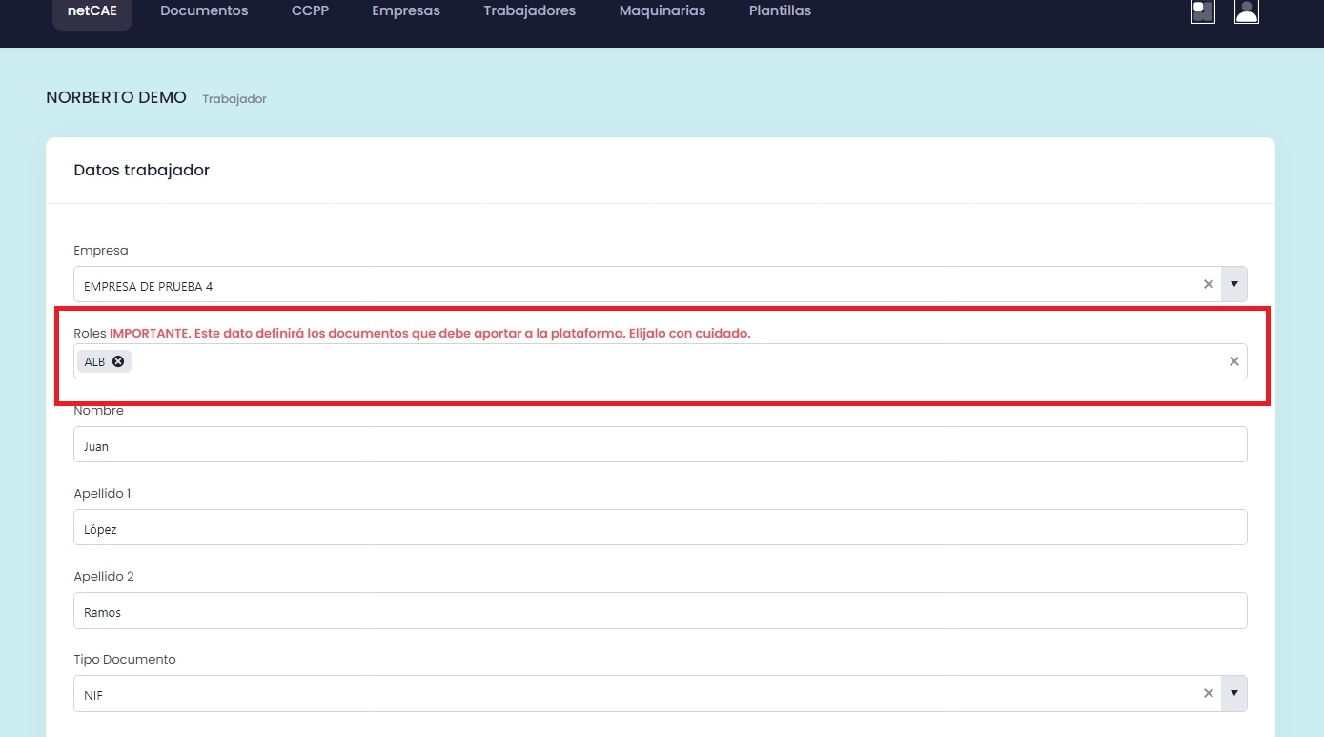Clear the Tipo Documento selection

tap(1208, 694)
